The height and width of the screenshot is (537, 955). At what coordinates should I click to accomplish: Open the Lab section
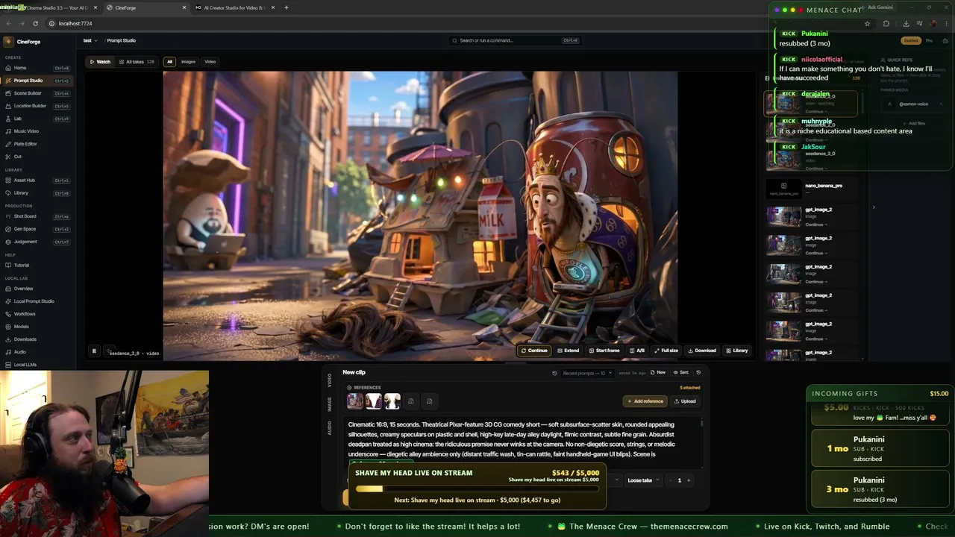click(37, 119)
